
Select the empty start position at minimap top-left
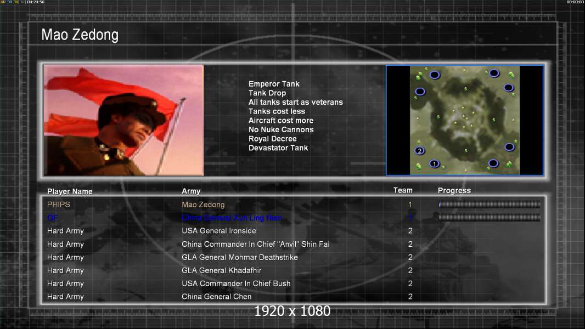[434, 75]
